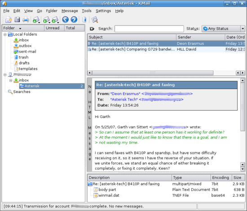
Task: Select the Comparing G729 bandwidth email
Action: point(166,49)
